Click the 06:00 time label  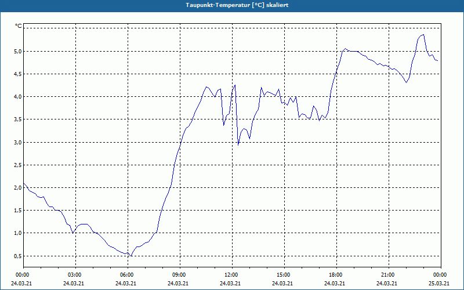[x=127, y=275]
